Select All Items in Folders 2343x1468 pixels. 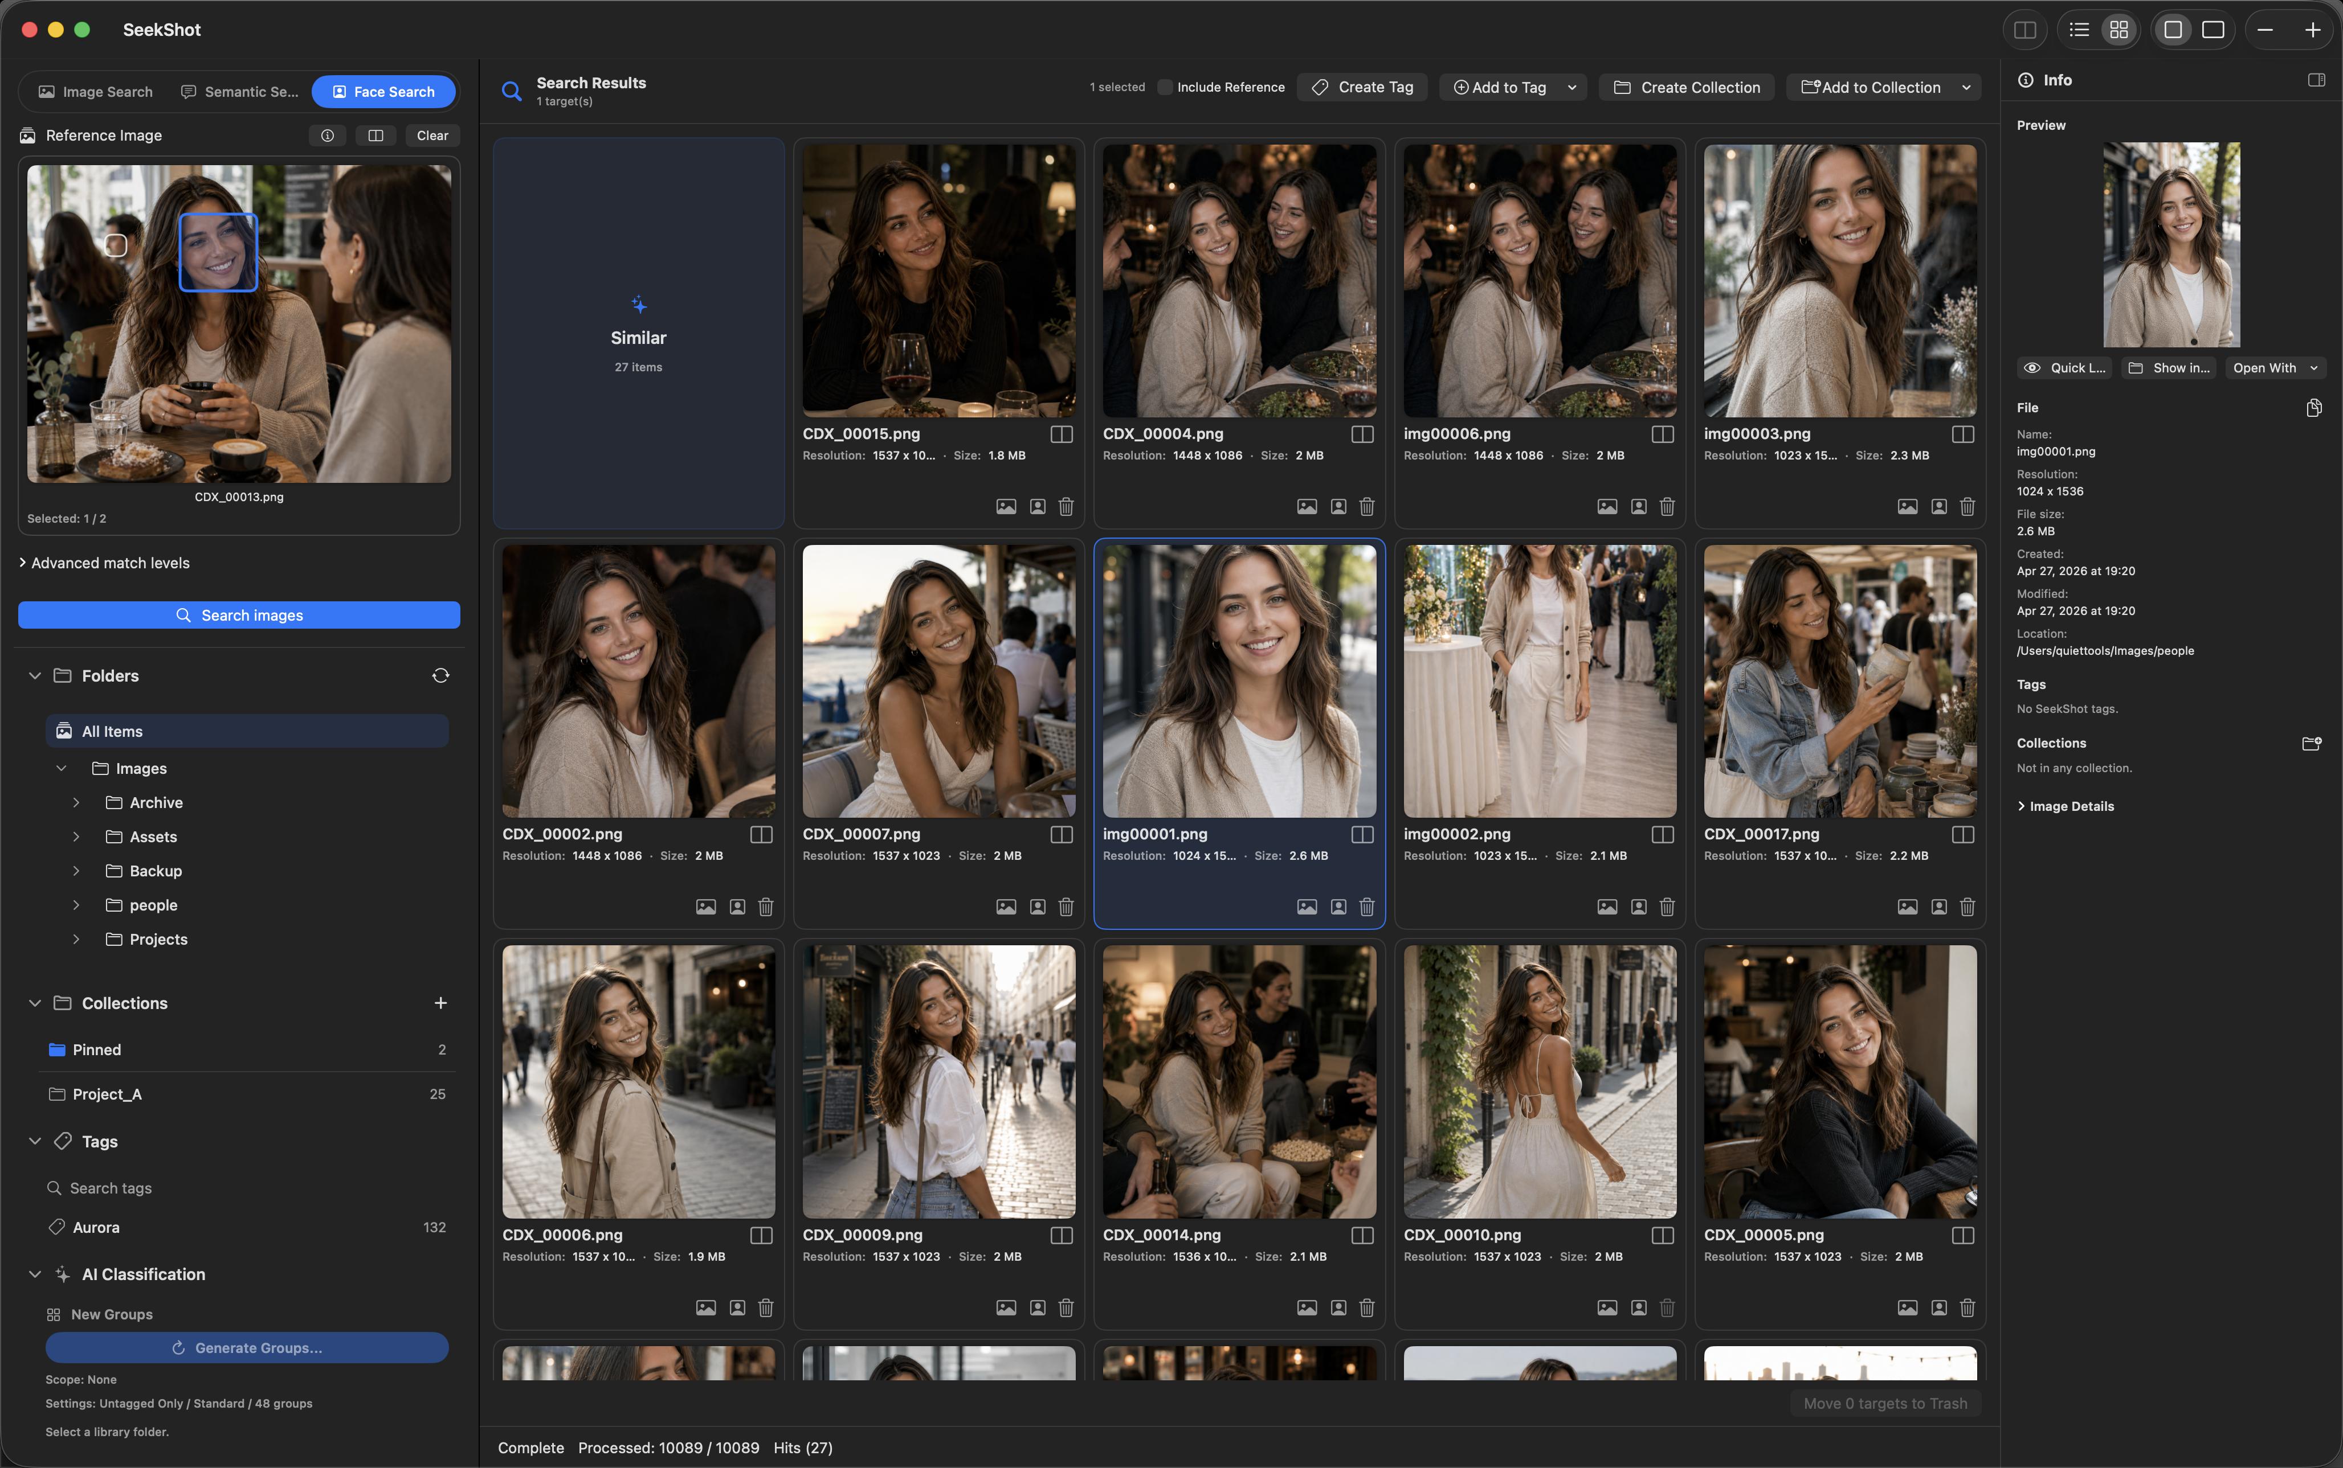[x=247, y=731]
